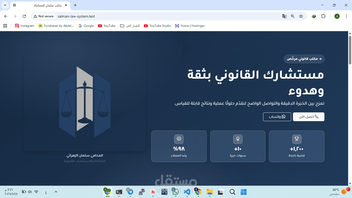Click the battery tray icon

pyautogui.click(x=24, y=192)
